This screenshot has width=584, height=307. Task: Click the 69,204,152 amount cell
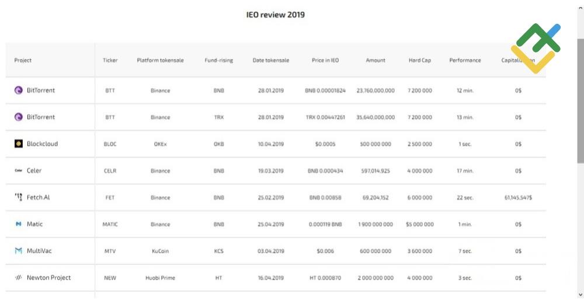point(376,198)
